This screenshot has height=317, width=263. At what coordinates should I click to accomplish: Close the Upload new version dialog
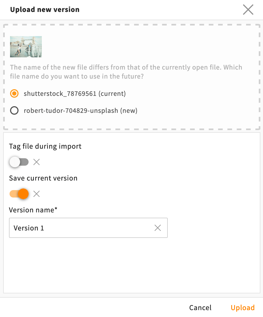point(248,10)
